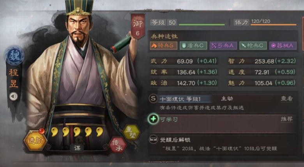
Task: Select 器械A siege troop type
Action: pos(283,46)
